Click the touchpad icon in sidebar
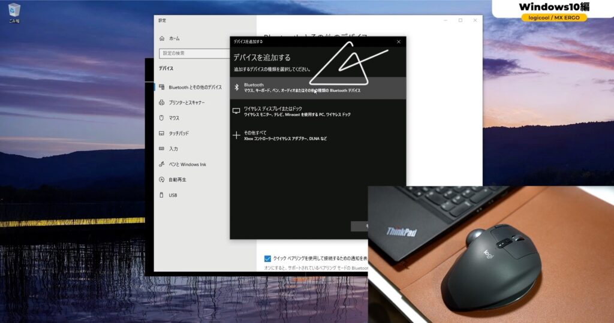Image resolution: width=614 pixels, height=323 pixels. click(161, 133)
